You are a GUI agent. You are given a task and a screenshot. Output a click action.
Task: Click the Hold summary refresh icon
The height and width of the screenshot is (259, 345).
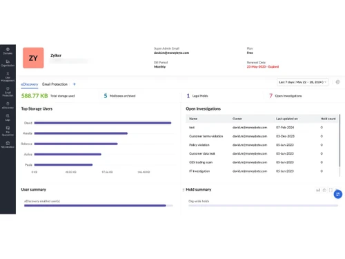point(324,190)
